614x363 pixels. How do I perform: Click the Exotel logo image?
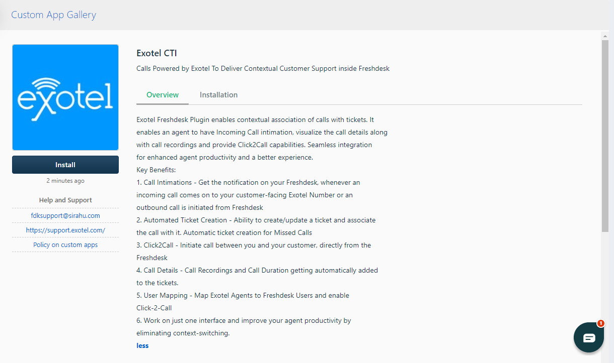65,97
